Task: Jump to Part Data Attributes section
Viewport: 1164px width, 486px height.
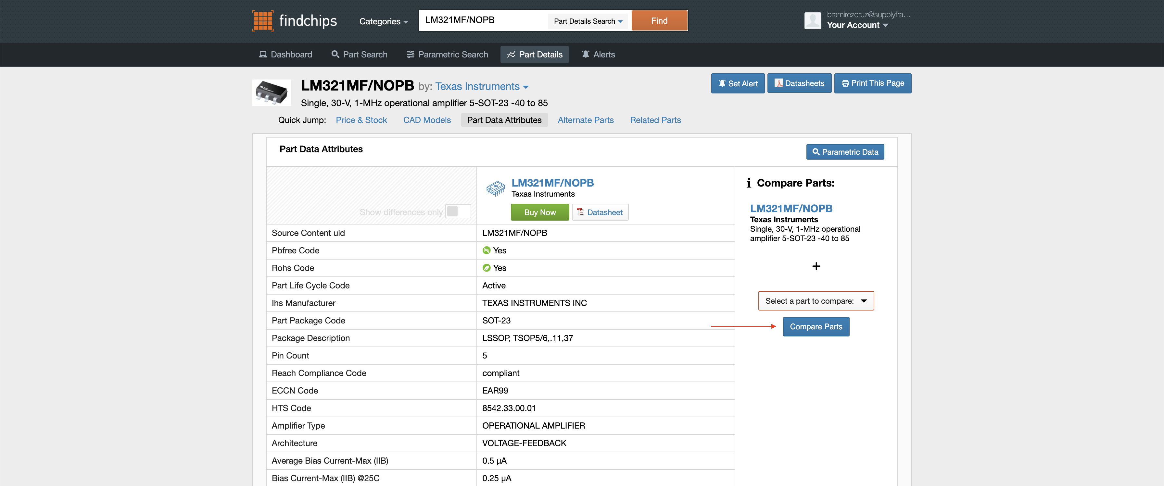Action: tap(504, 120)
